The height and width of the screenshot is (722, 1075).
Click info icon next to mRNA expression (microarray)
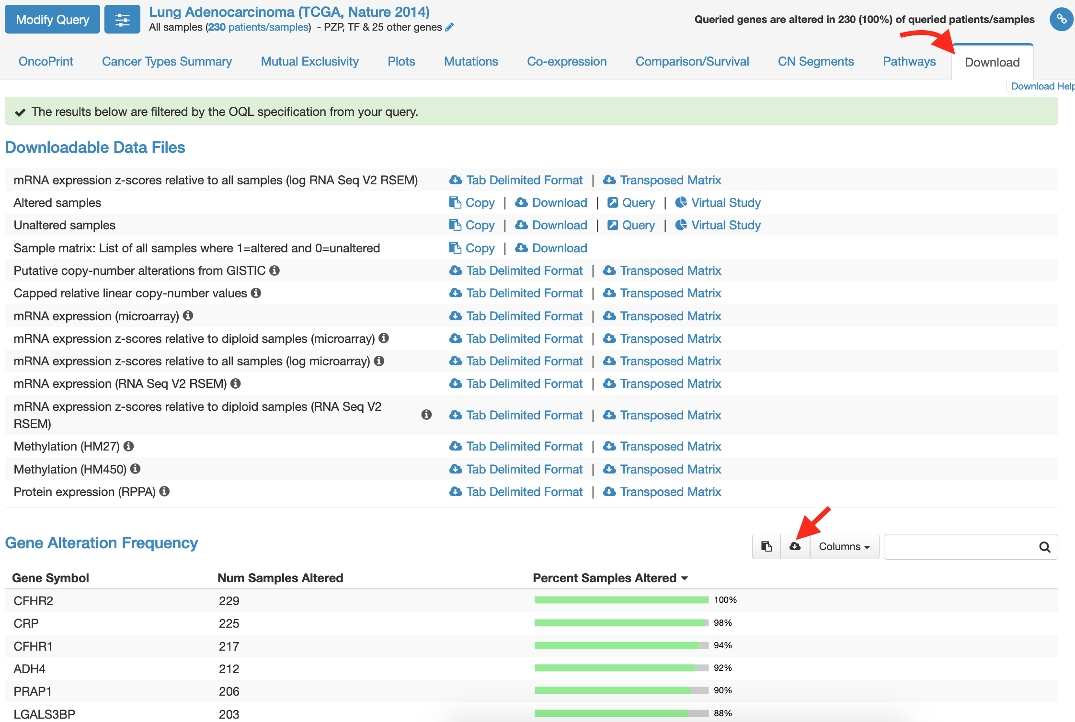tap(188, 316)
